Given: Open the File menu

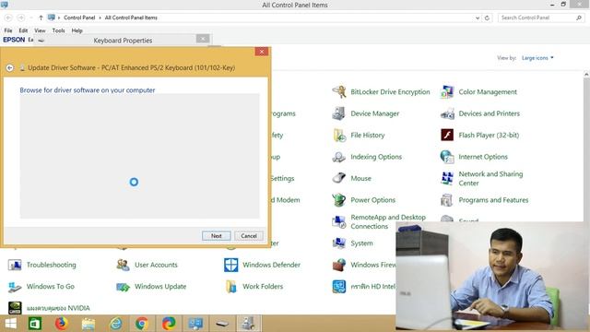Looking at the screenshot, I should (8, 30).
